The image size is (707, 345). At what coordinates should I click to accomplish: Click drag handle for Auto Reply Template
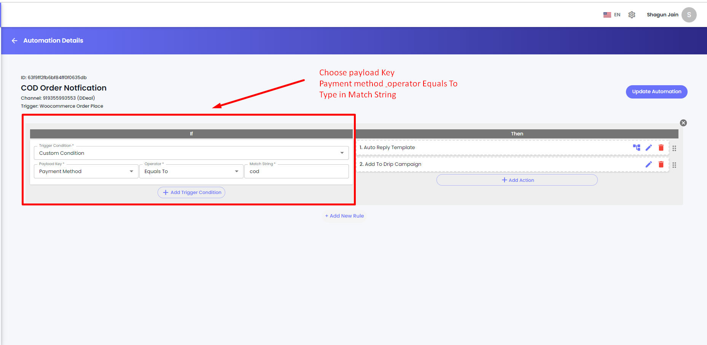pyautogui.click(x=674, y=148)
